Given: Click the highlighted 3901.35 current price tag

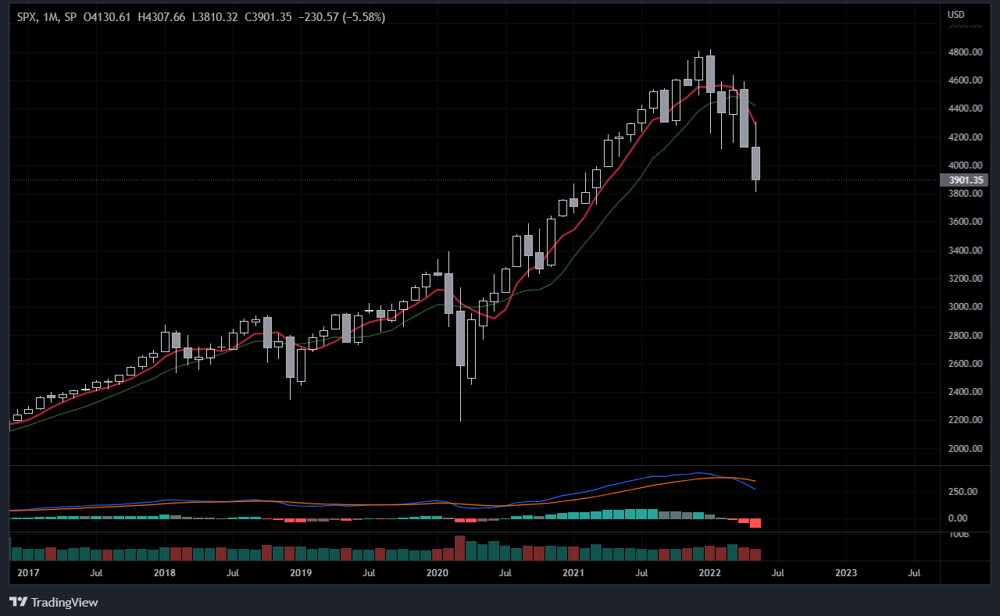Looking at the screenshot, I should point(966,180).
